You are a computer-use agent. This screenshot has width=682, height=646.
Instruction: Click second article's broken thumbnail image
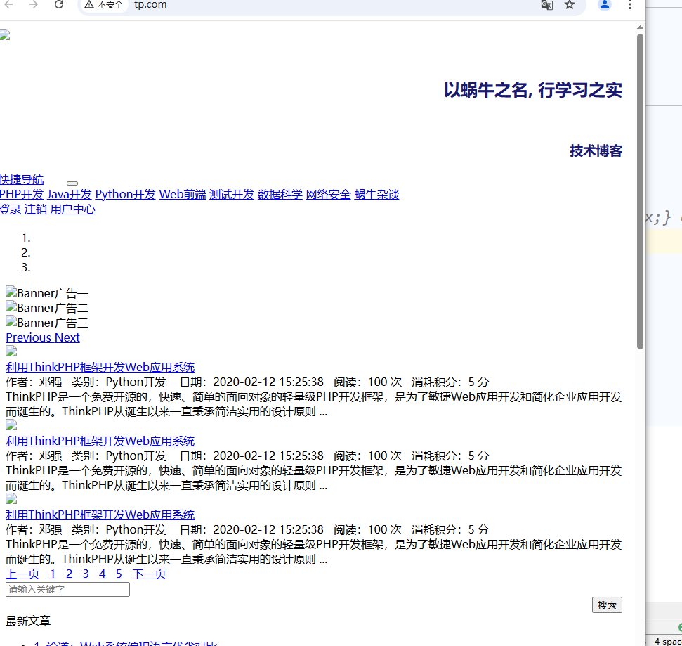tap(11, 426)
